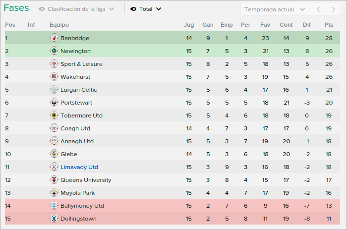This screenshot has height=230, width=347.
Task: Open the Limavady Utd team link
Action: tap(79, 167)
